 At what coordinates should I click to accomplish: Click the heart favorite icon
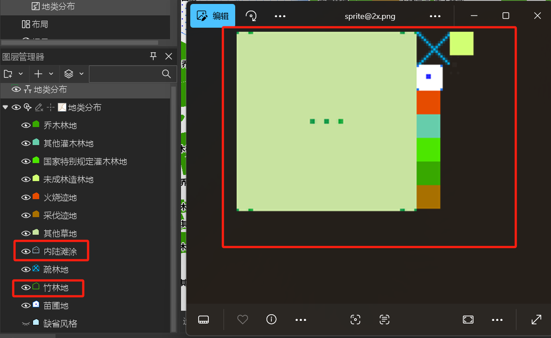pyautogui.click(x=243, y=320)
